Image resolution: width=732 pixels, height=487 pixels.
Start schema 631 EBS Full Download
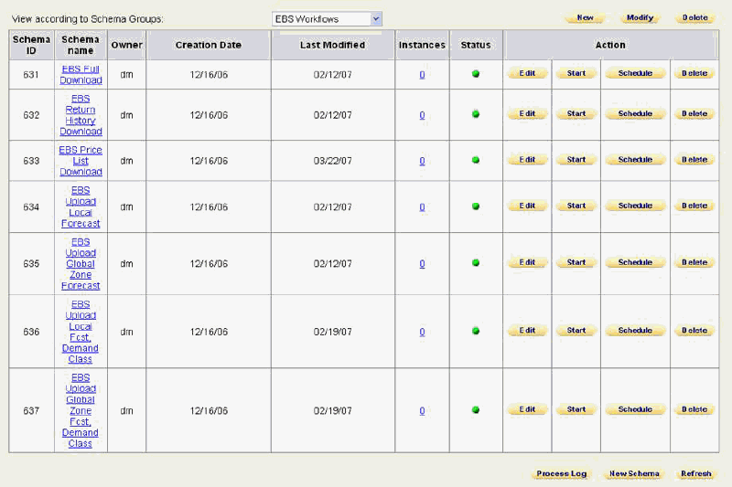click(576, 74)
